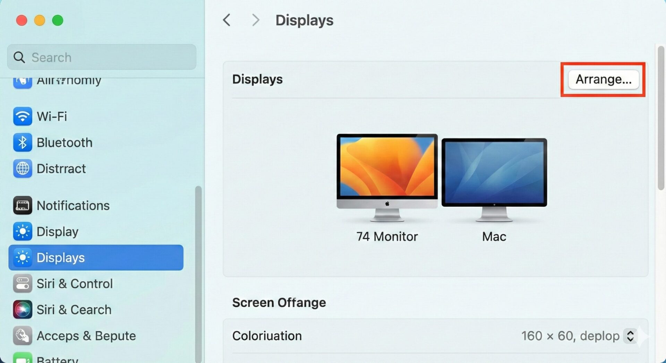Select the 160 × 60 resolution value
The width and height of the screenshot is (666, 363).
(570, 336)
